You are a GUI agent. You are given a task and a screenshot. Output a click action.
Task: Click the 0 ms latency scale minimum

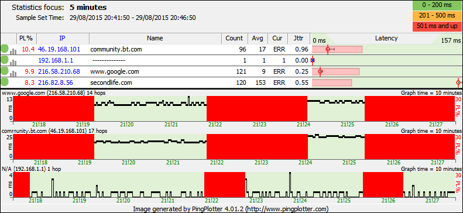[319, 40]
